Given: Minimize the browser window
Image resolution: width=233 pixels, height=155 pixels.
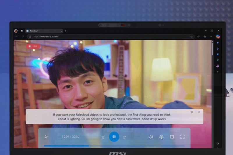Looking at the screenshot, I should point(206,31).
